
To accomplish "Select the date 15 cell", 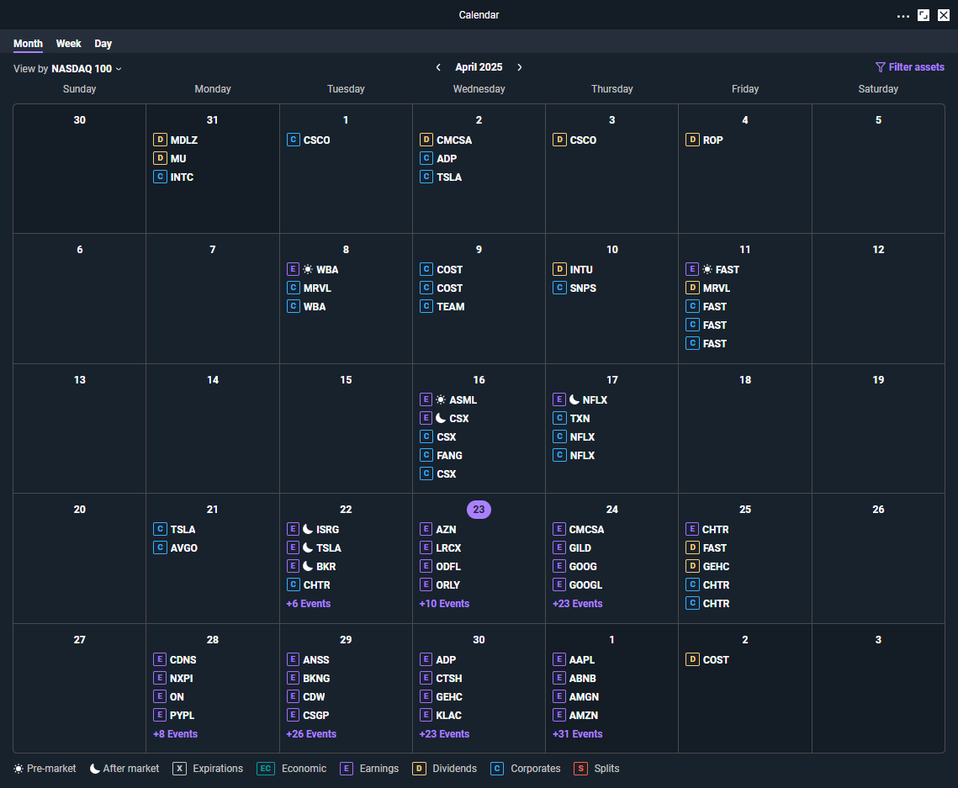I will click(346, 429).
